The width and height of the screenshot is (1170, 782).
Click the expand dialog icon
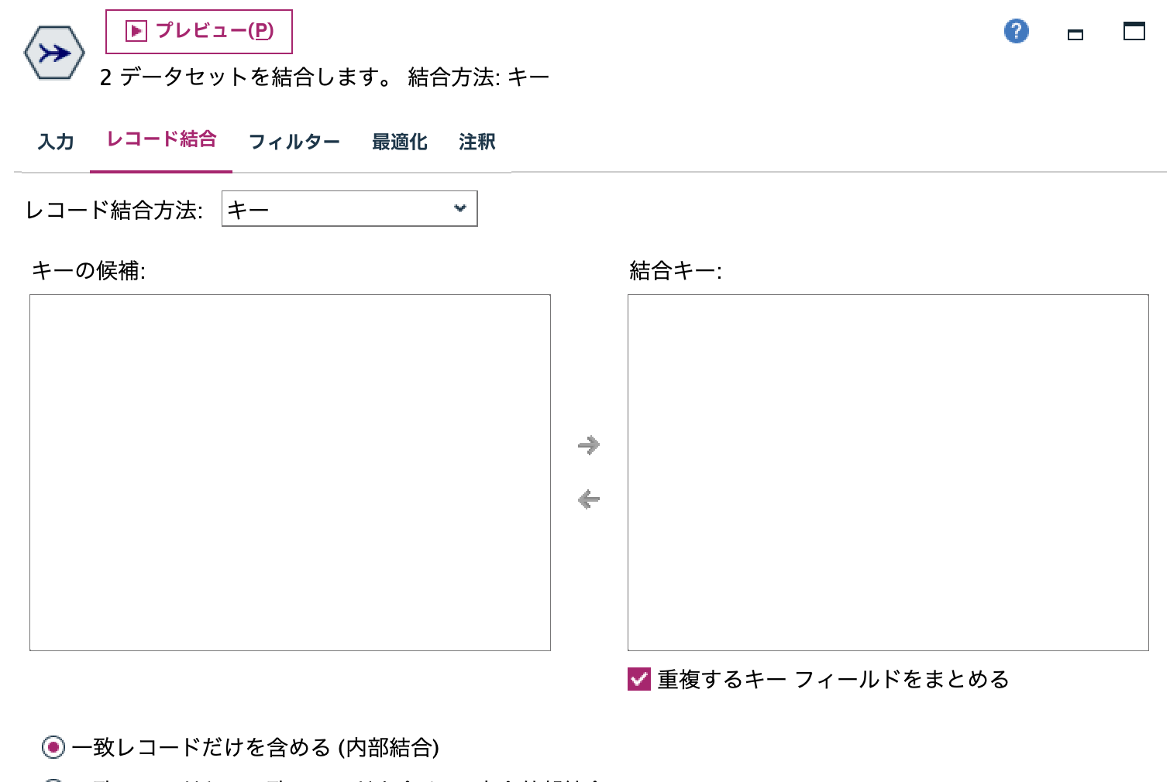pos(1134,32)
